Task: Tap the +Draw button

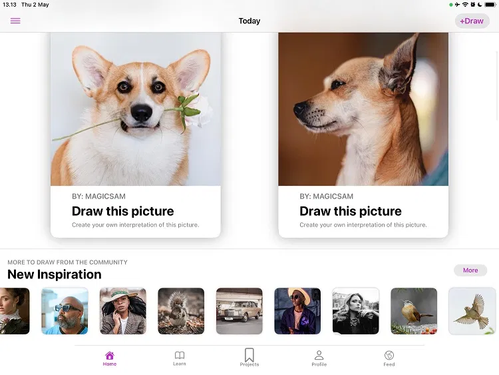Action: pyautogui.click(x=472, y=21)
